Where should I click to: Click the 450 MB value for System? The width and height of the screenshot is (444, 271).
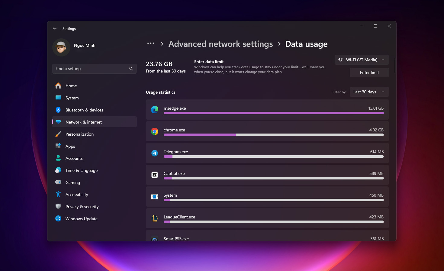coord(376,195)
